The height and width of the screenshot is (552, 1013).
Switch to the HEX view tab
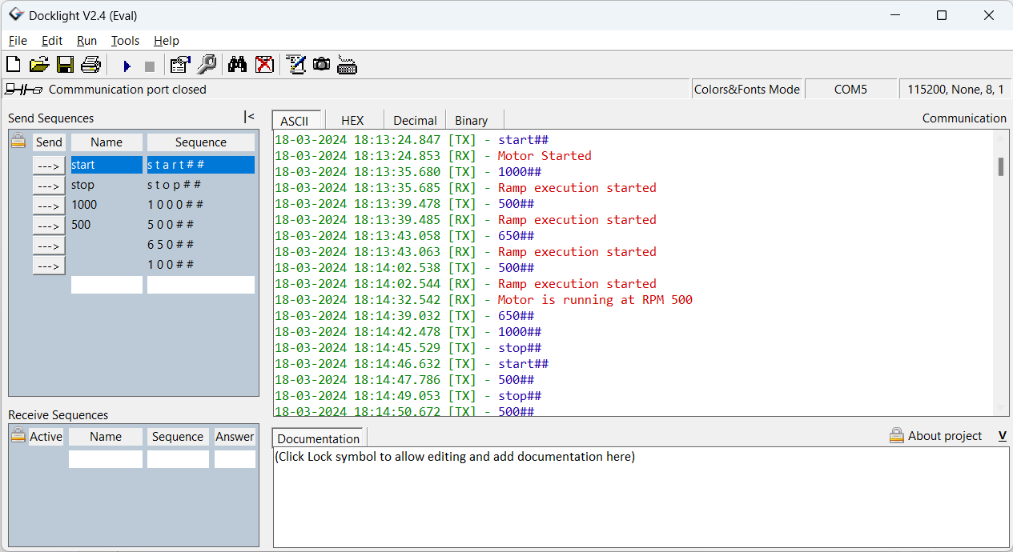click(352, 120)
